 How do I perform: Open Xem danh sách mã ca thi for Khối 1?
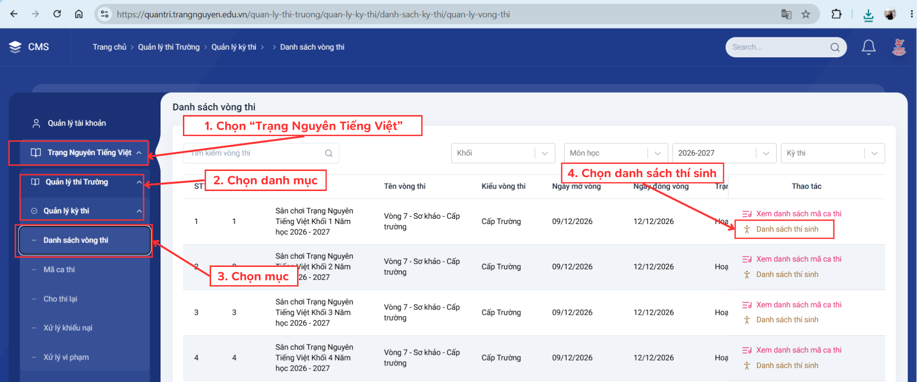pos(799,214)
